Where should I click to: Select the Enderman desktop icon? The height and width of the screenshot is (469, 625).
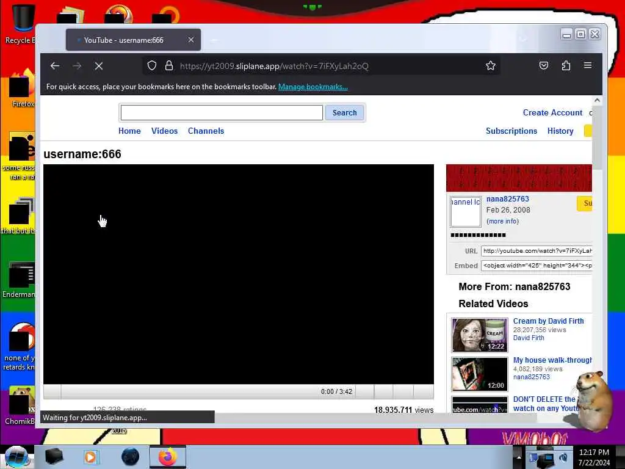tap(19, 280)
